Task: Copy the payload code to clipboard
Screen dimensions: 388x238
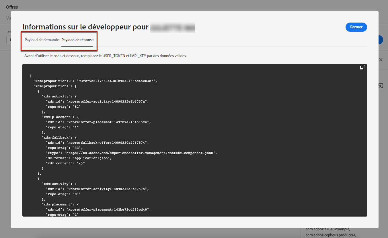Action: [x=362, y=67]
